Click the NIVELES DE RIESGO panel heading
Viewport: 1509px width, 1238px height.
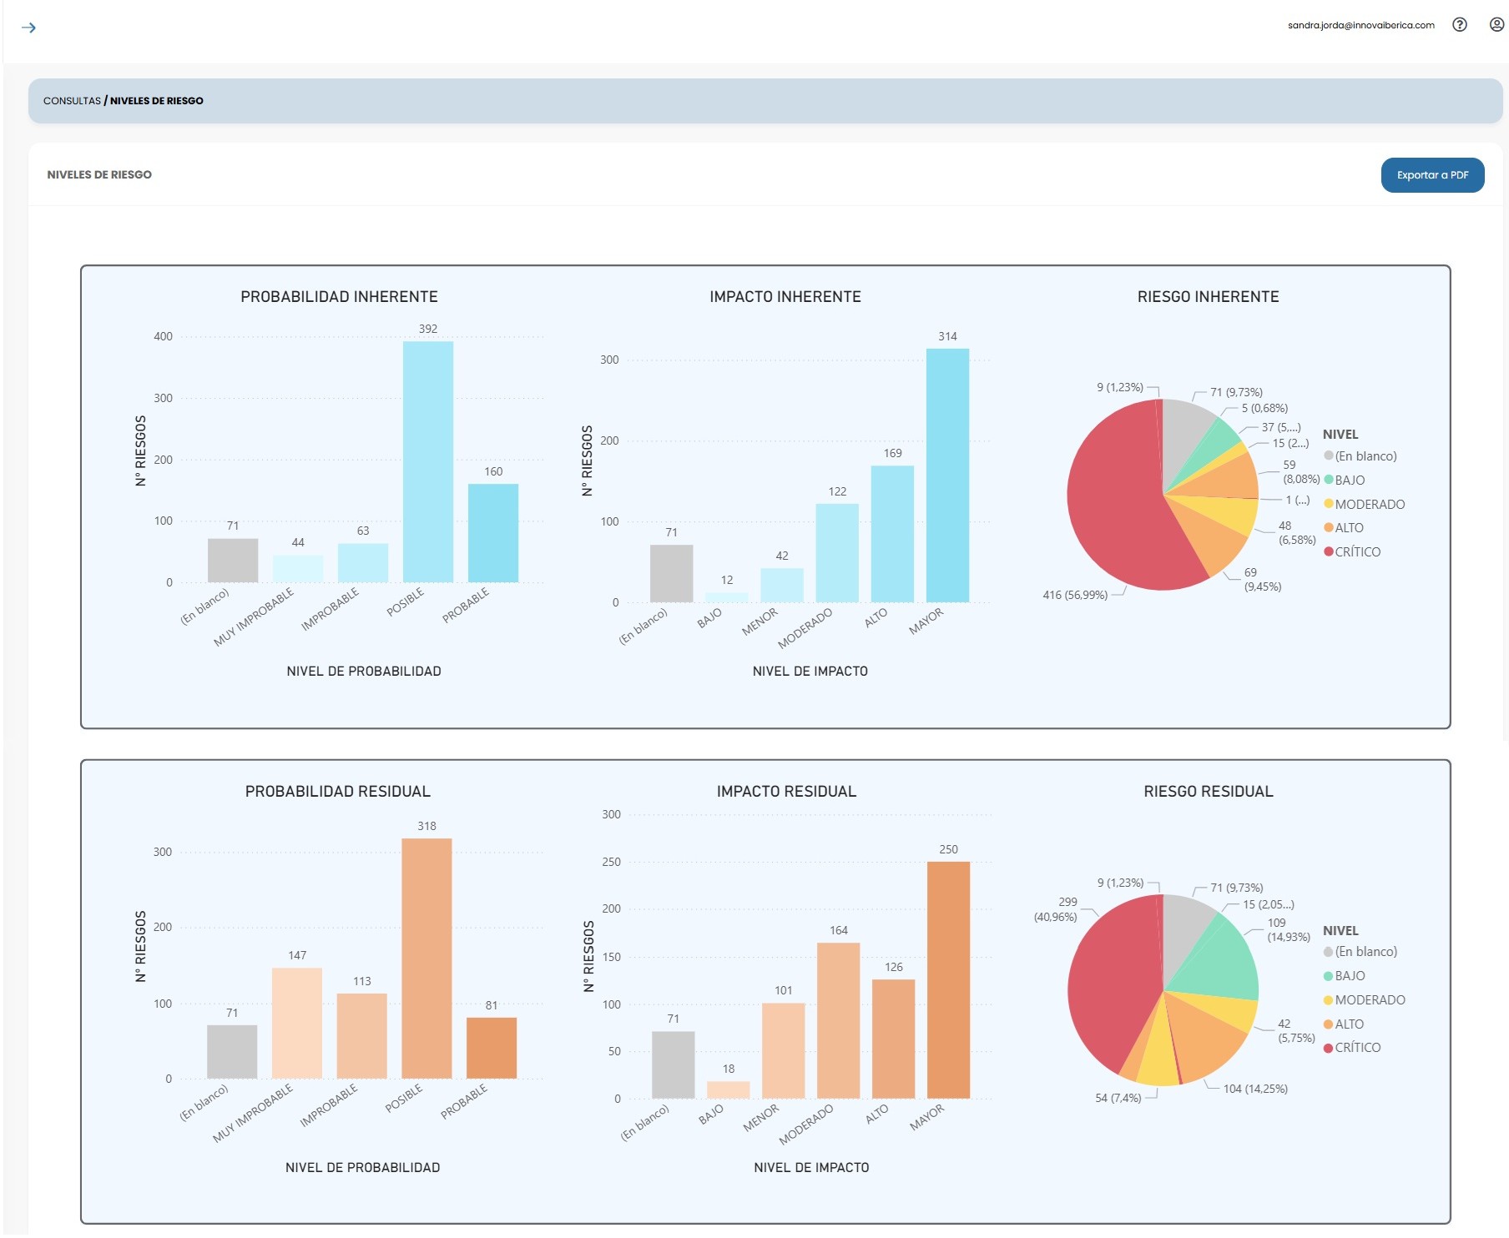click(x=99, y=174)
